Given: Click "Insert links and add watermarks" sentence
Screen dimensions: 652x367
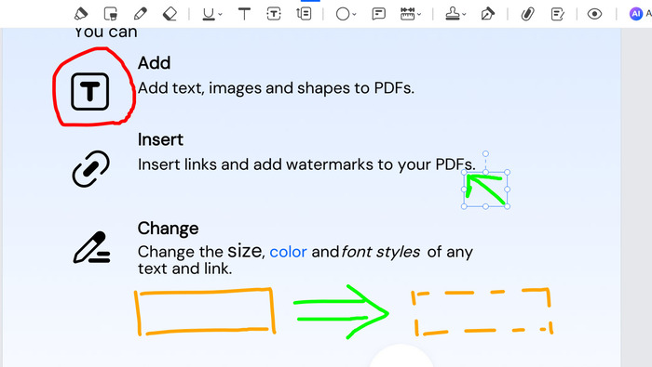Looking at the screenshot, I should pos(306,164).
